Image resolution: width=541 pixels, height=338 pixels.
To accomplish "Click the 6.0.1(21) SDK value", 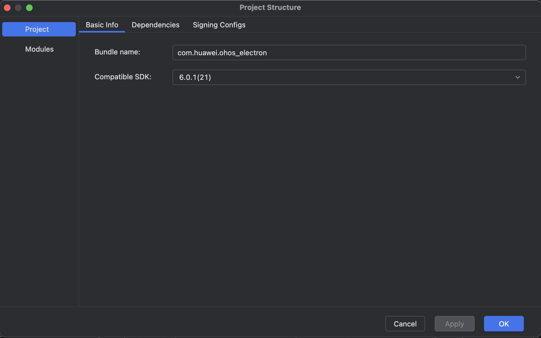I will (x=195, y=77).
